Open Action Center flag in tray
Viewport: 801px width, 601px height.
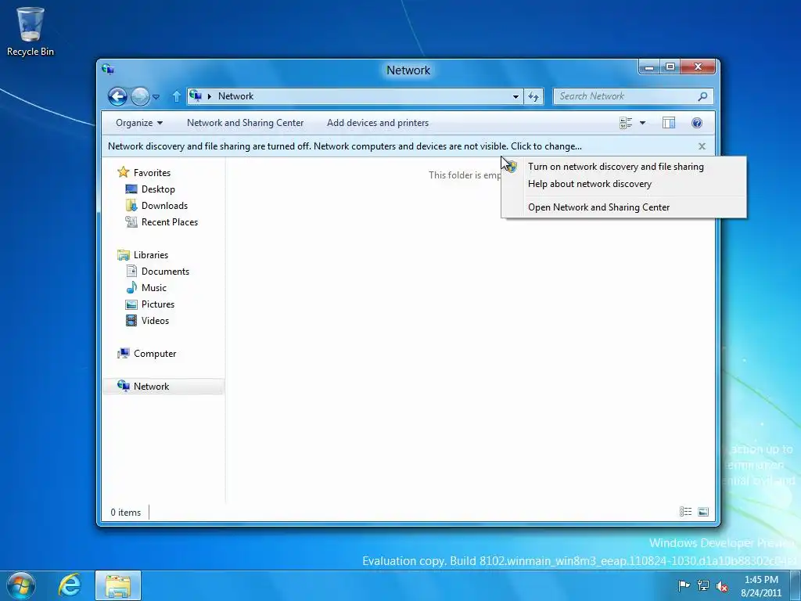[x=684, y=585]
